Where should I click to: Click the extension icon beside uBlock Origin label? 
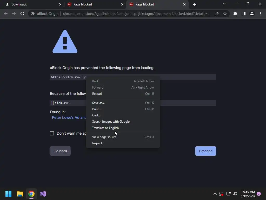pos(33,14)
